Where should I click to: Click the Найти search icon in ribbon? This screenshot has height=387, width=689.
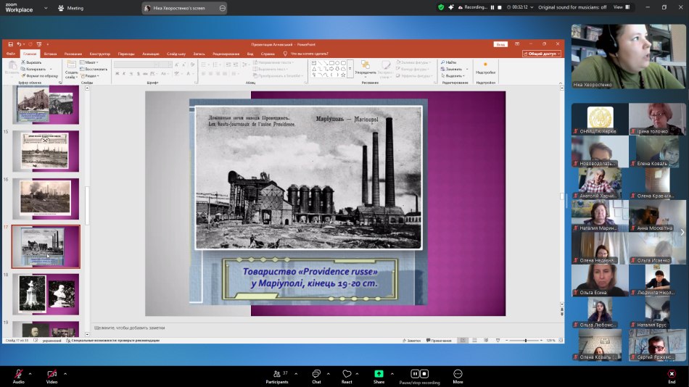pyautogui.click(x=442, y=62)
